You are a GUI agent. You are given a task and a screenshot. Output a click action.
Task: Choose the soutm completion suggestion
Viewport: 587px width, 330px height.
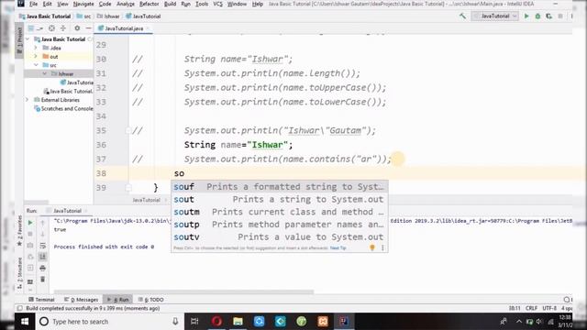click(x=279, y=212)
